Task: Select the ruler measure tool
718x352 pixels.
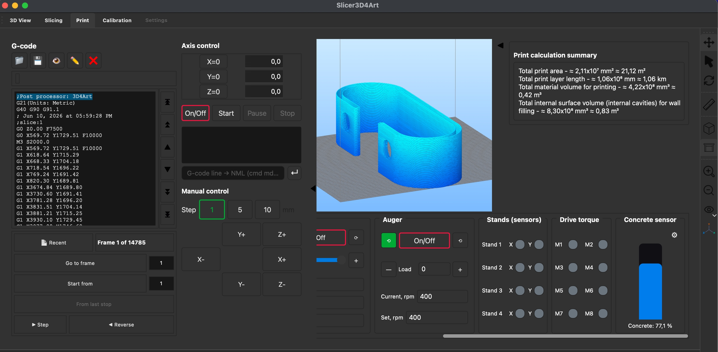Action: (709, 105)
